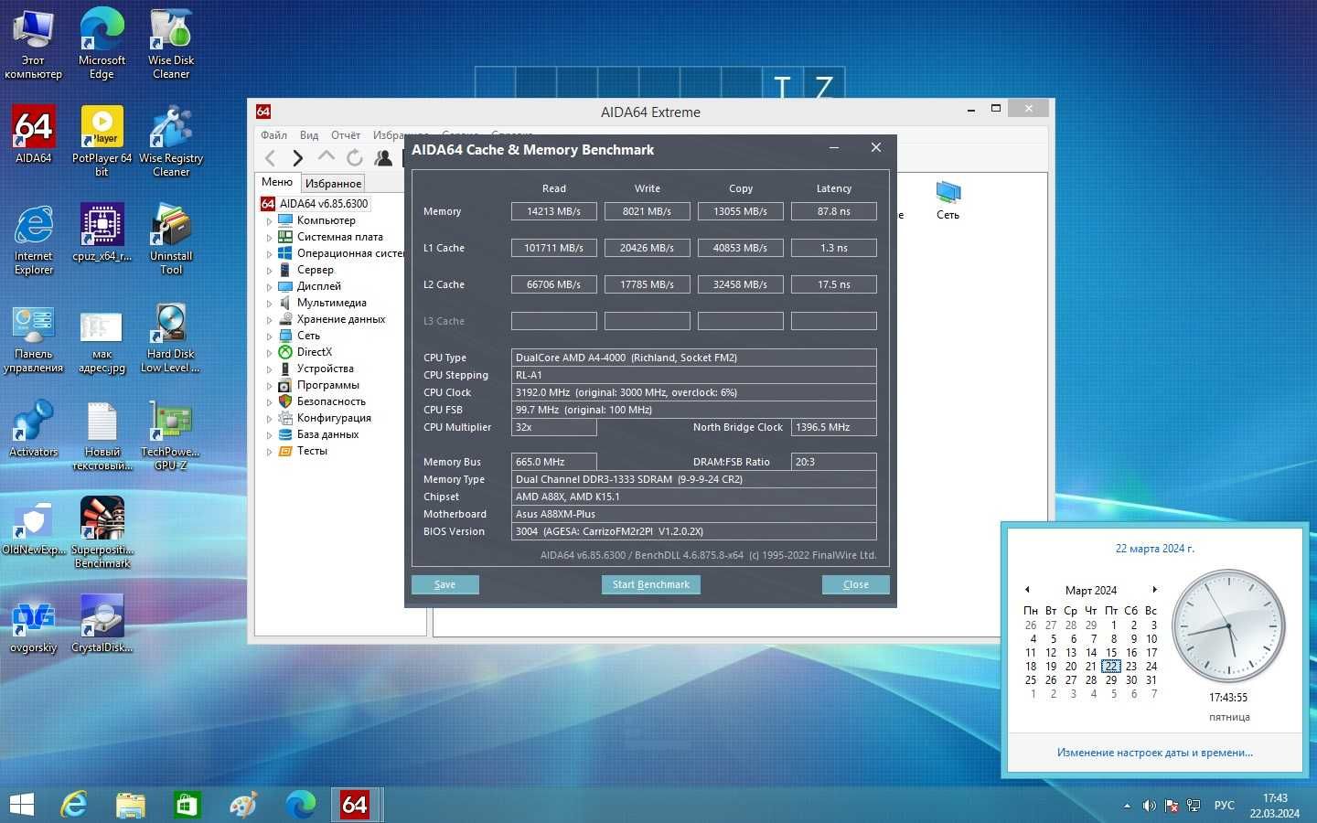Click the forward arrow in AIDA64 toolbar
Image resolution: width=1317 pixels, height=823 pixels.
tap(297, 158)
